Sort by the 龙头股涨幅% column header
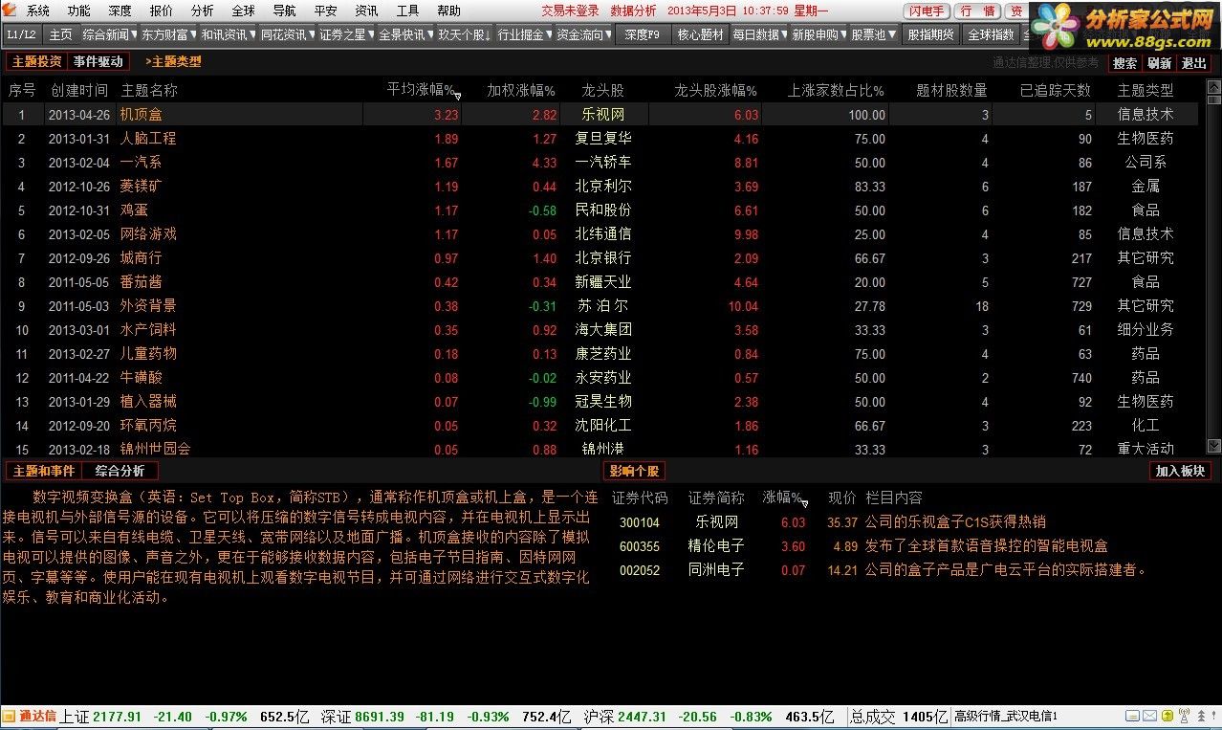 [x=715, y=90]
